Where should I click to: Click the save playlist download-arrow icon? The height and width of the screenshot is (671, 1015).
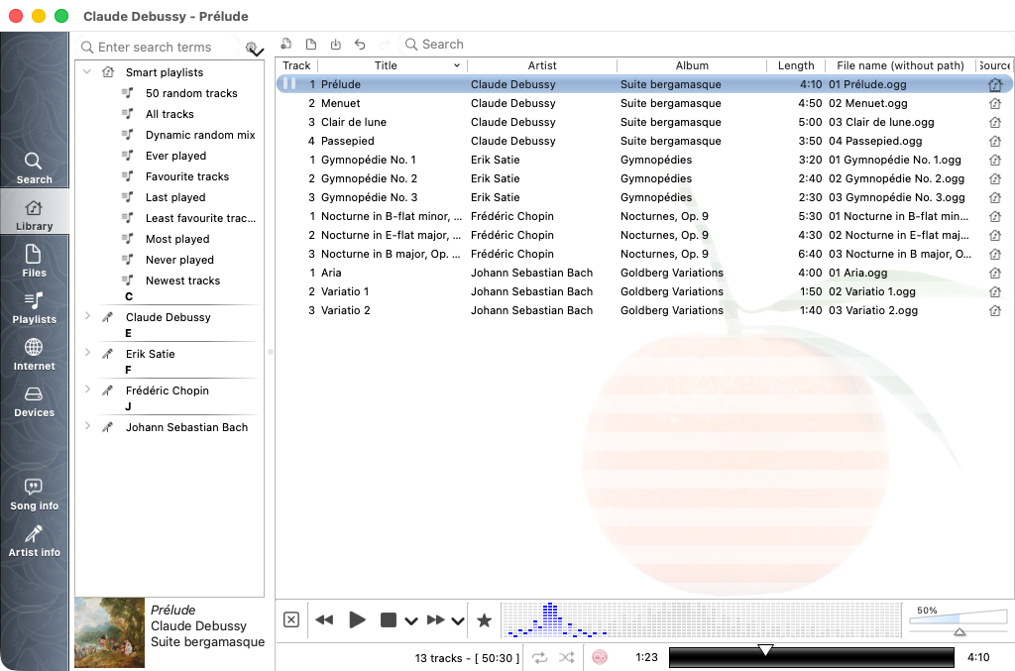tap(335, 44)
